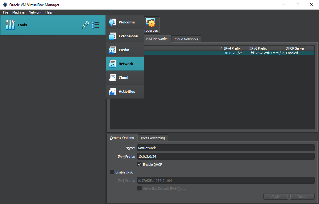Minimize the VirtualBox Manager window
Image resolution: width=319 pixels, height=204 pixels.
click(283, 5)
